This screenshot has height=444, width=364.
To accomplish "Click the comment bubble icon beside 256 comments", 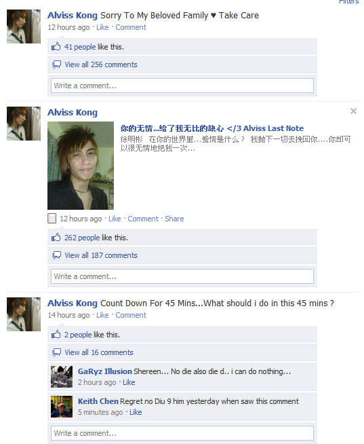I will click(56, 64).
